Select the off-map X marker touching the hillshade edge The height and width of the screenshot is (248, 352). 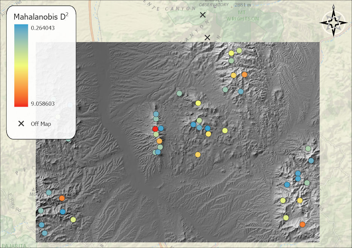click(207, 38)
